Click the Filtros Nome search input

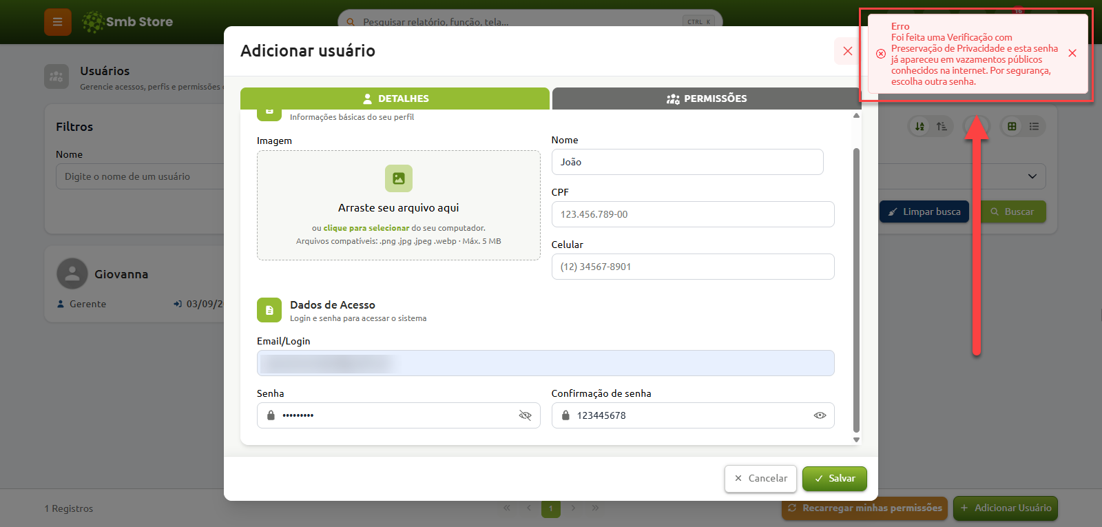coord(140,176)
